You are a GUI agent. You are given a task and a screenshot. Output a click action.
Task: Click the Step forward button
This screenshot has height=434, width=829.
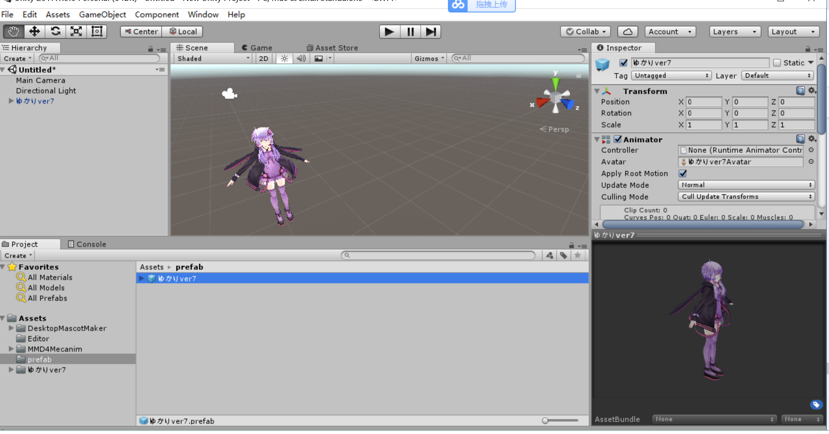coord(431,32)
